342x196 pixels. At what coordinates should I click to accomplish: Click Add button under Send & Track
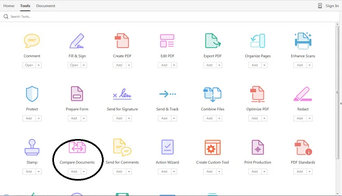[165, 118]
